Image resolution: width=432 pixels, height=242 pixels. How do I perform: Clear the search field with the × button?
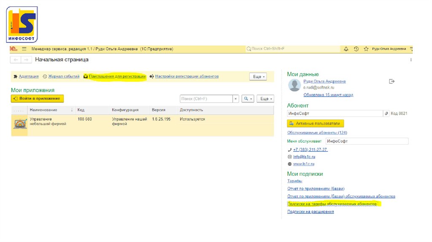(236, 99)
